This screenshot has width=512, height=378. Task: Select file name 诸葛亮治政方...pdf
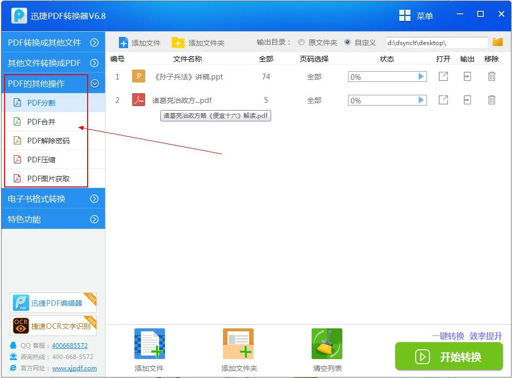pyautogui.click(x=182, y=100)
